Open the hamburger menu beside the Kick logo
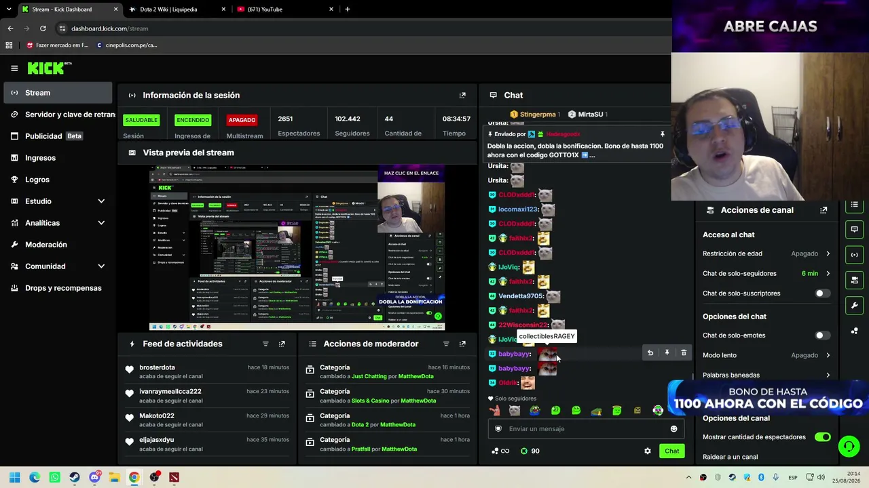Screen dimensions: 869x488 [14, 68]
